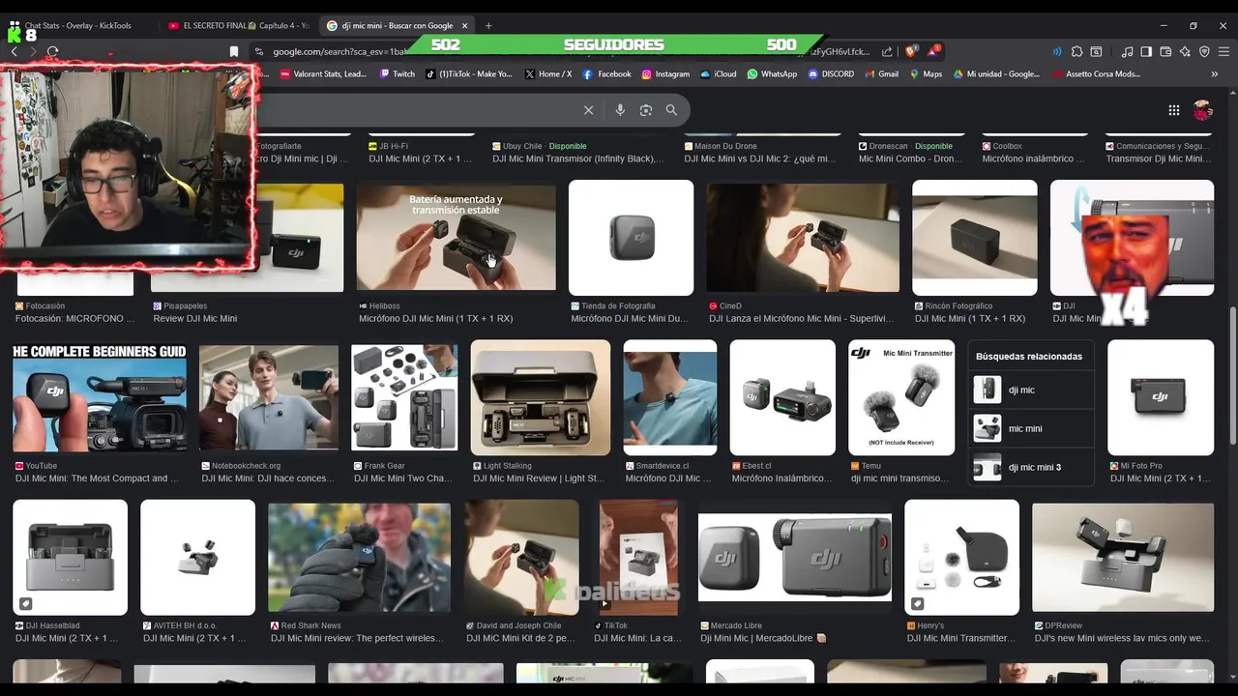Open YouTube Complete Beginners Guide thumbnail
Image resolution: width=1238 pixels, height=696 pixels.
[100, 397]
